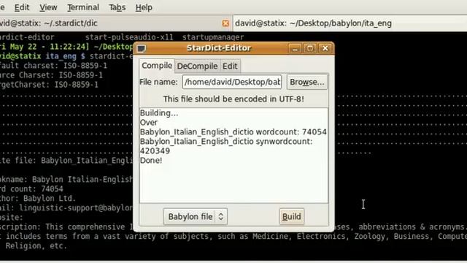Image resolution: width=467 pixels, height=263 pixels.
Task: Switch to the DeCompile tab
Action: (x=197, y=66)
